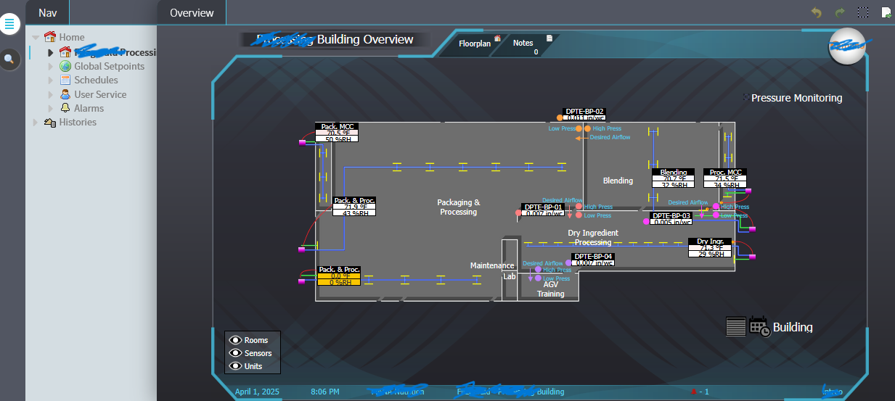Click the DPTE-BP-01 pink sensor dot

518,213
